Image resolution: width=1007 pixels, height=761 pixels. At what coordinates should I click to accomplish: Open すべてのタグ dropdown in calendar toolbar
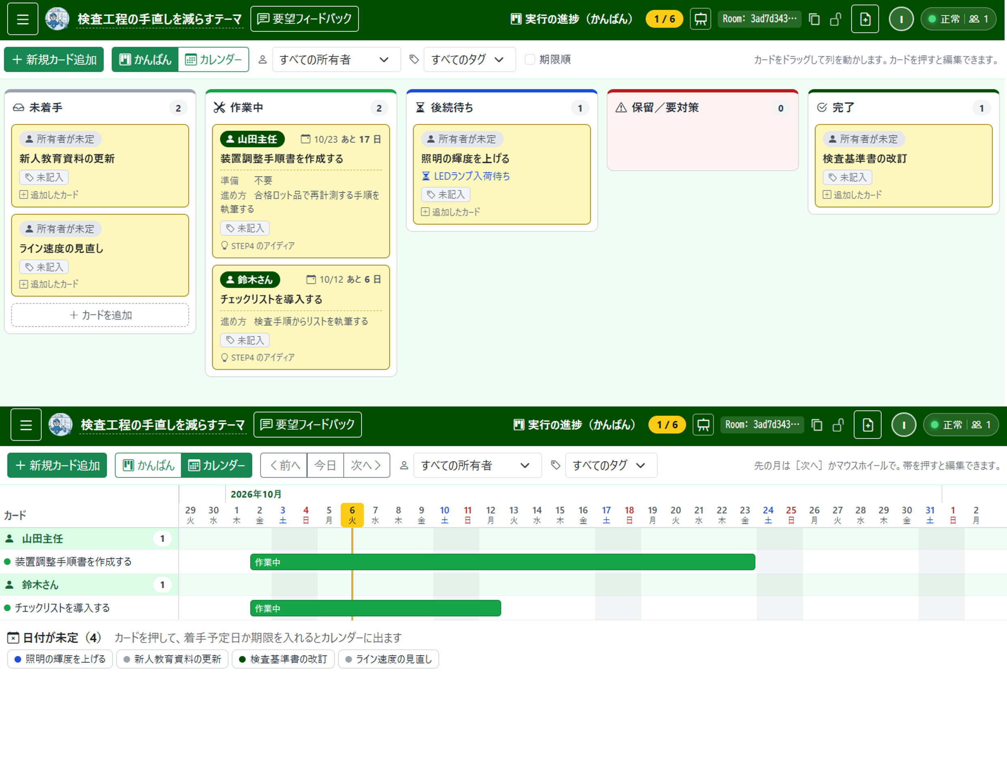pyautogui.click(x=611, y=465)
